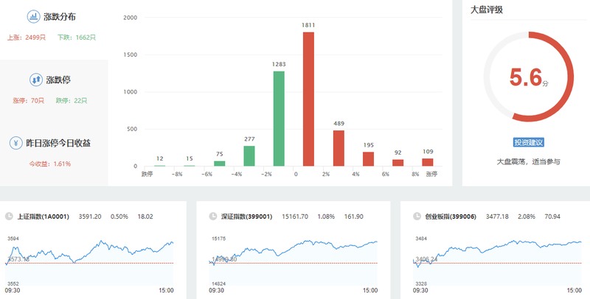Viewport: 590px width, 299px height.
Task: Click the 5.6 circular rating gauge
Action: [528, 77]
